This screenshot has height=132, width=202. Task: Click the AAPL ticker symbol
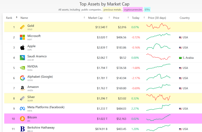(30, 50)
